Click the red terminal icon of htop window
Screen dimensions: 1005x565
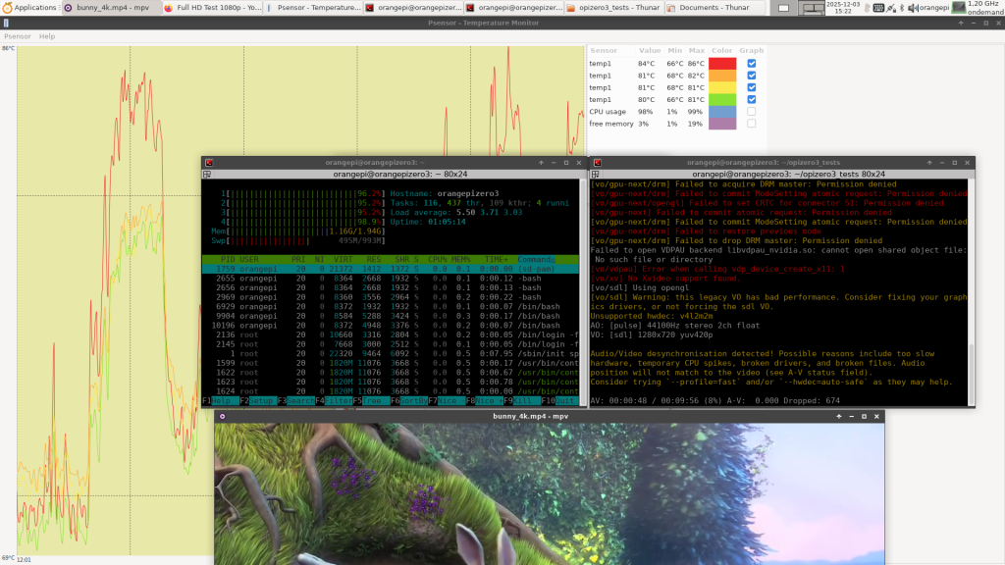click(209, 162)
